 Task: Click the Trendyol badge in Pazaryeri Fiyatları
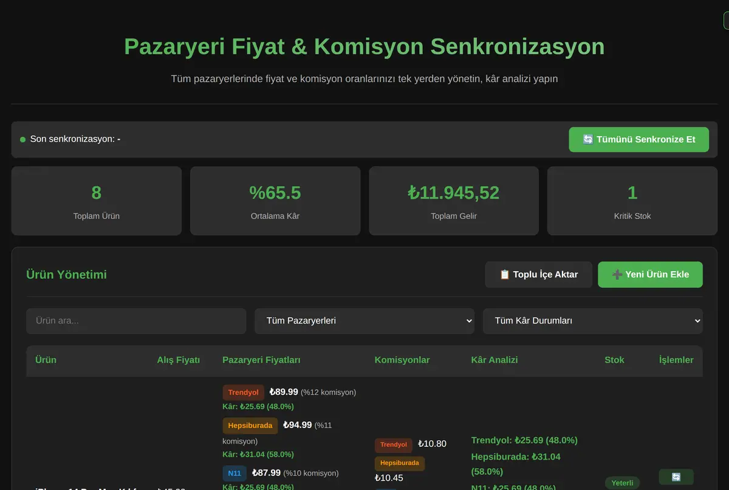(243, 392)
